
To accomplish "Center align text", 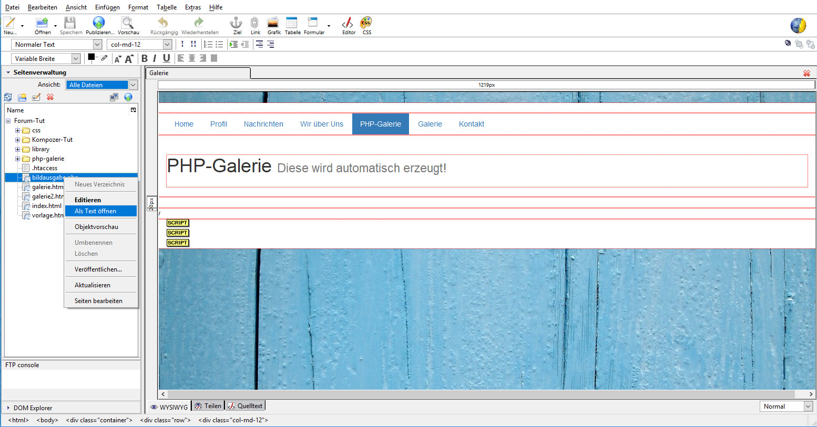I will [192, 58].
